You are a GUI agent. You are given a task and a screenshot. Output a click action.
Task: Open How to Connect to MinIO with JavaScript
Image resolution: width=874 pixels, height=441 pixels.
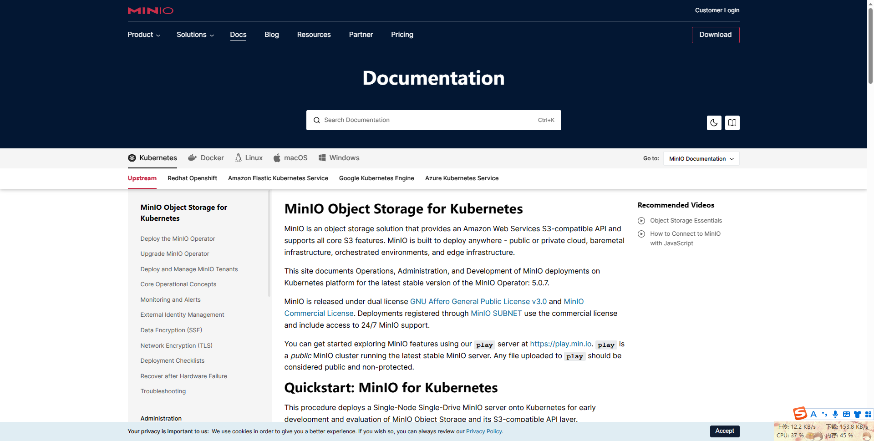point(685,238)
